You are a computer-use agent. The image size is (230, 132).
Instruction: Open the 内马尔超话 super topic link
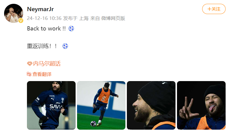tap(47, 64)
